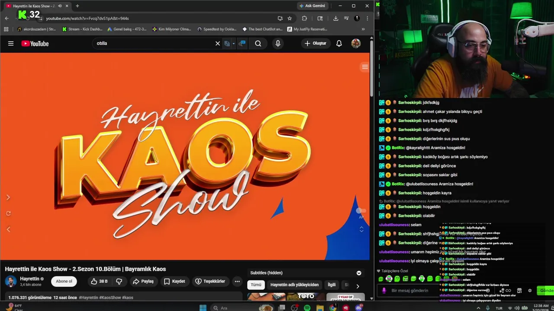The image size is (554, 311).
Task: Click the browser address bar URL
Action: [x=87, y=19]
